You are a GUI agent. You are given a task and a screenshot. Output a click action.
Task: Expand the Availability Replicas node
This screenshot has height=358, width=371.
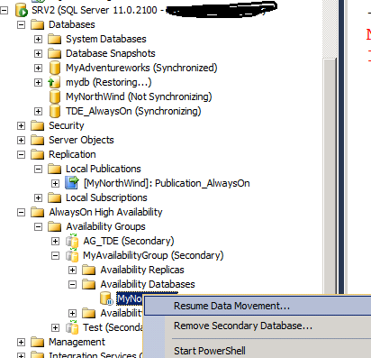pyautogui.click(x=72, y=270)
